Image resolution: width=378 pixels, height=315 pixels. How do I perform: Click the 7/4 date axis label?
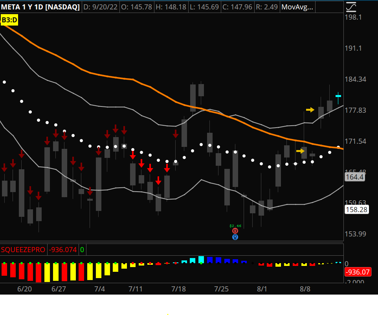coord(99,289)
